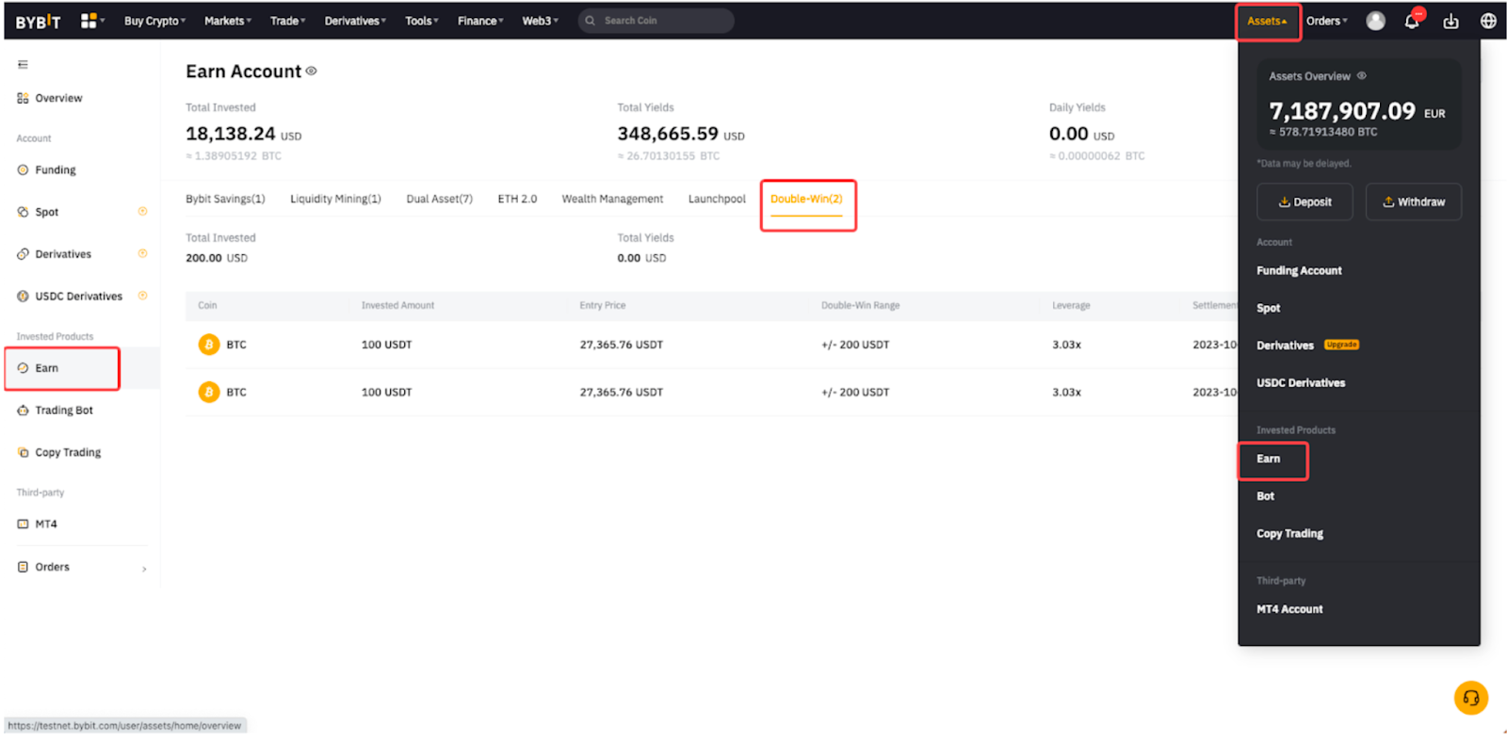Collapse the Assets dropdown
Image resolution: width=1507 pixels, height=741 pixels.
(1267, 21)
